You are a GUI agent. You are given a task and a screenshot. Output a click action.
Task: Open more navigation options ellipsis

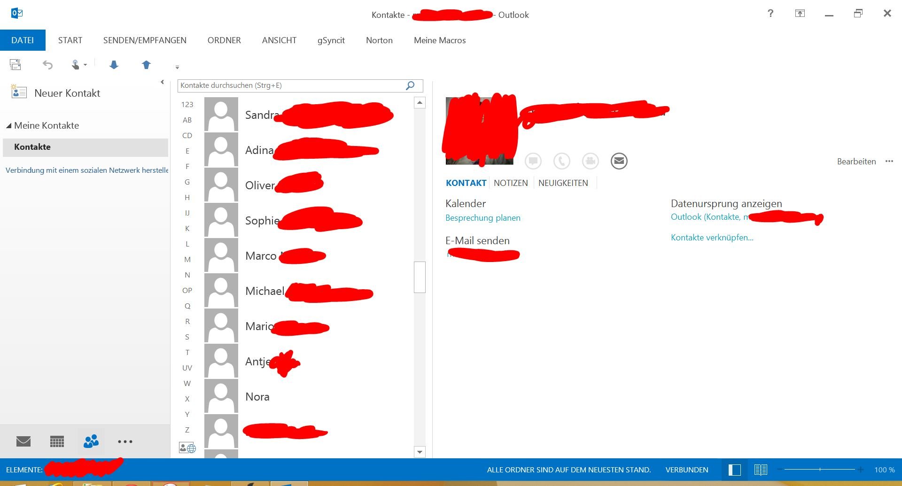(x=125, y=441)
